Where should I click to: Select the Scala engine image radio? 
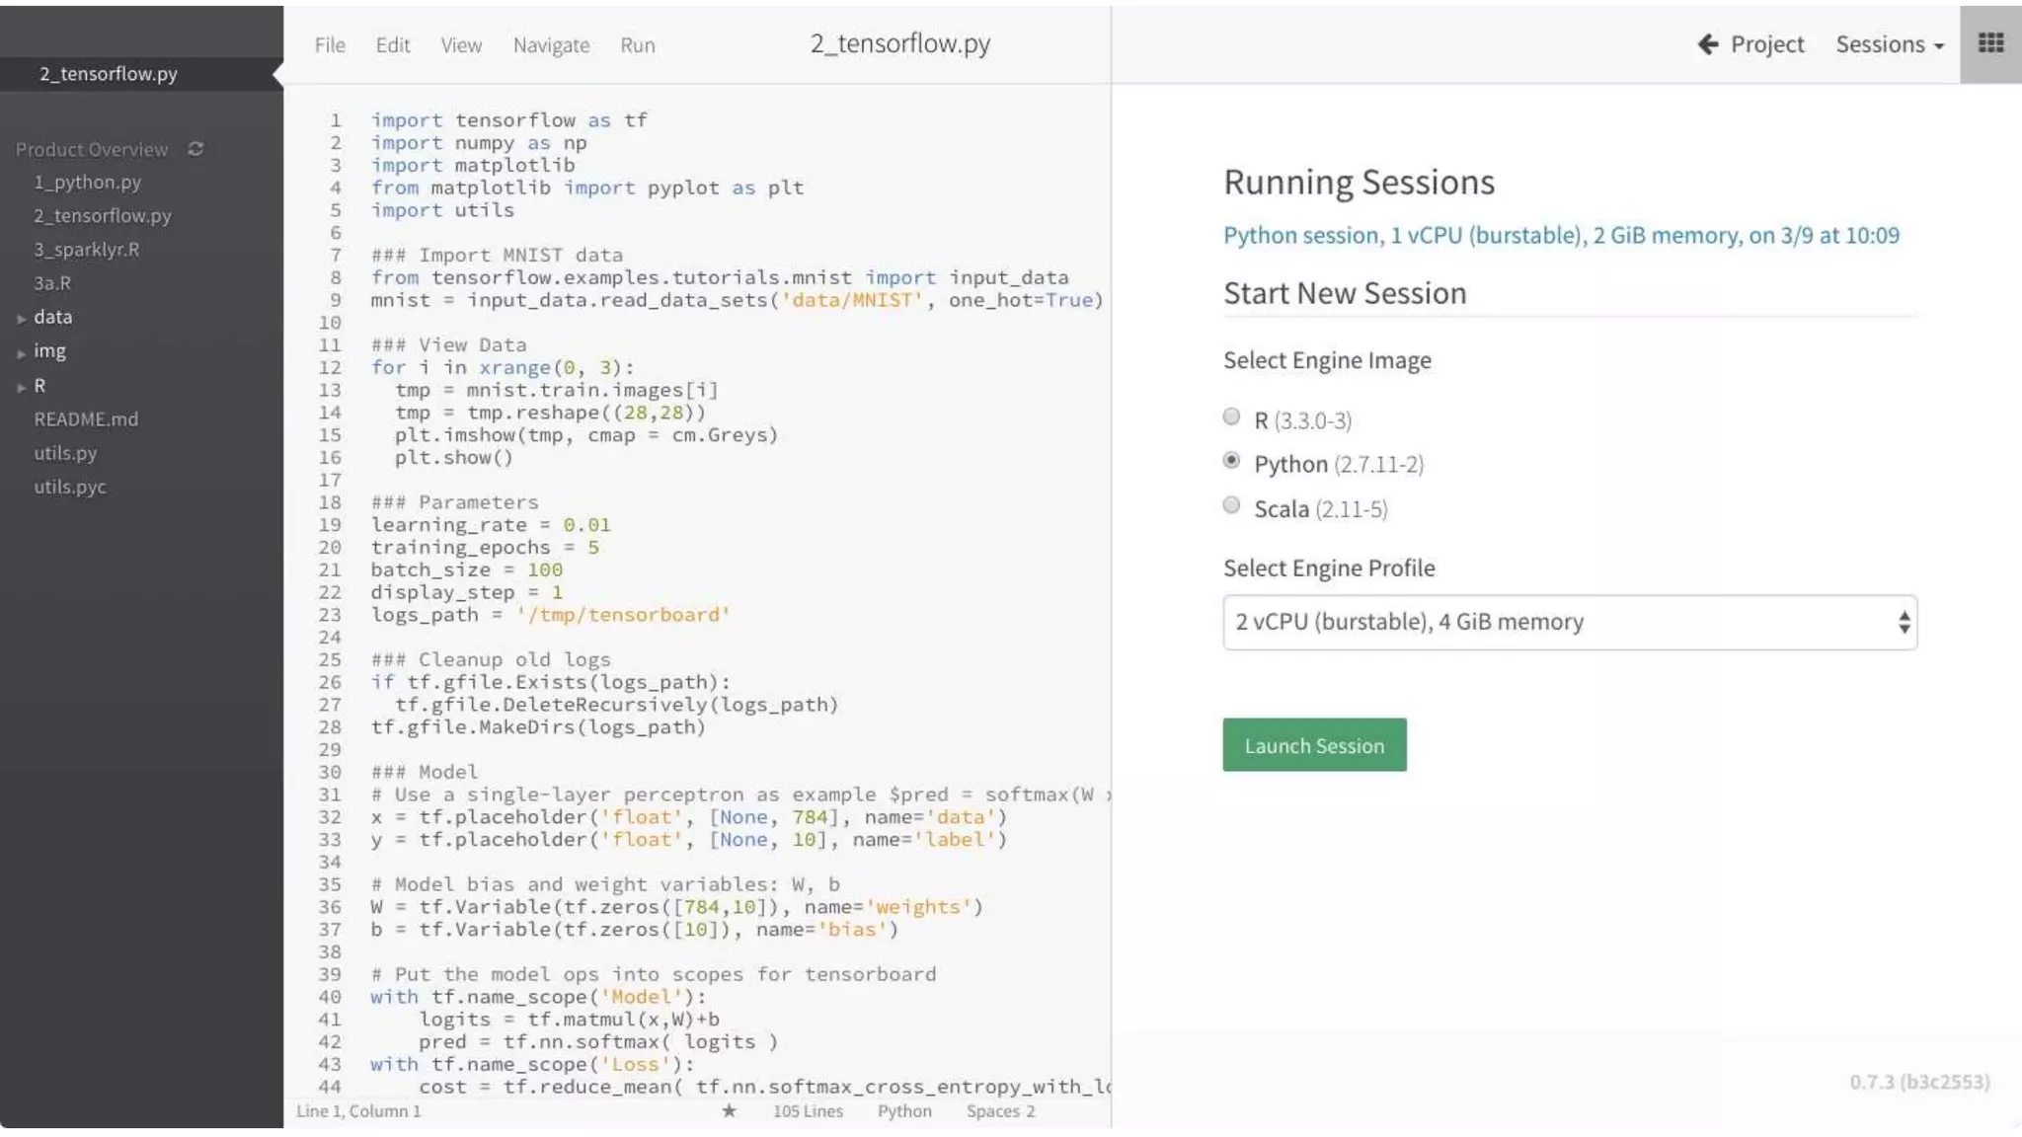click(x=1231, y=505)
